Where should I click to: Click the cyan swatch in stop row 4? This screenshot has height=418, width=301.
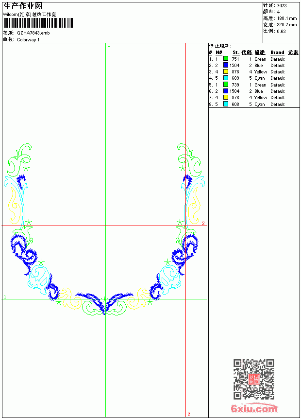pyautogui.click(x=226, y=78)
